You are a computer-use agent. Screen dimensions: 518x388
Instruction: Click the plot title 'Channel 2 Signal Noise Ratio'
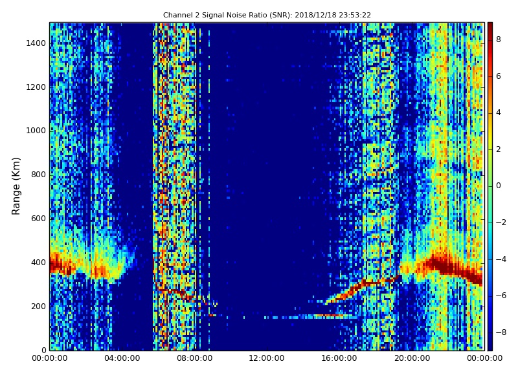pos(215,15)
